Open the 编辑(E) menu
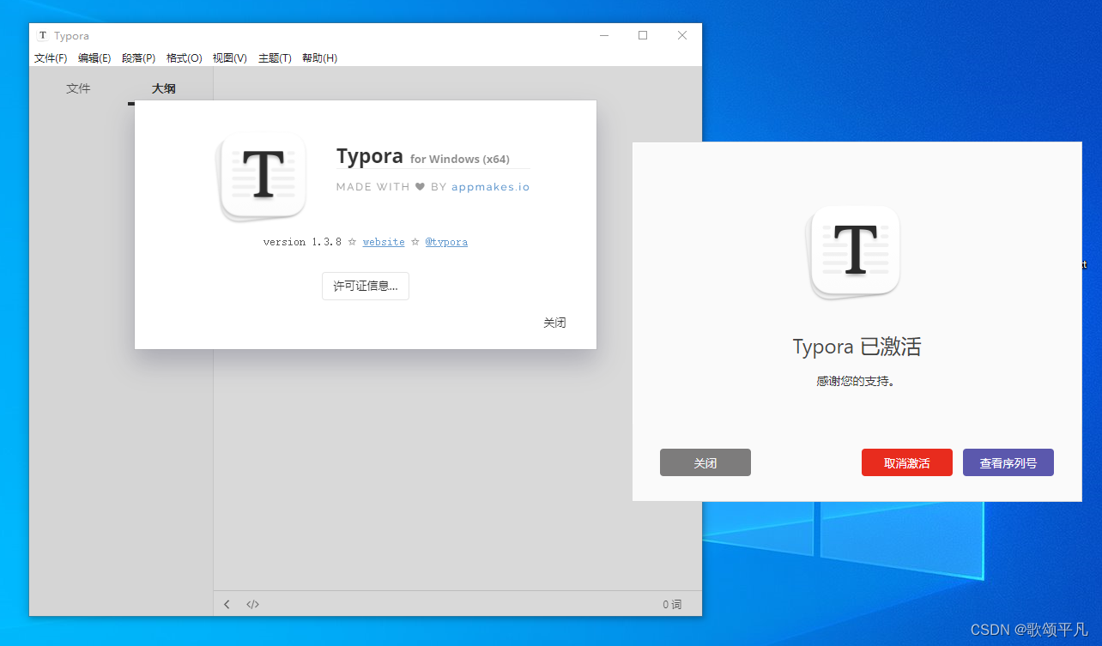 94,58
